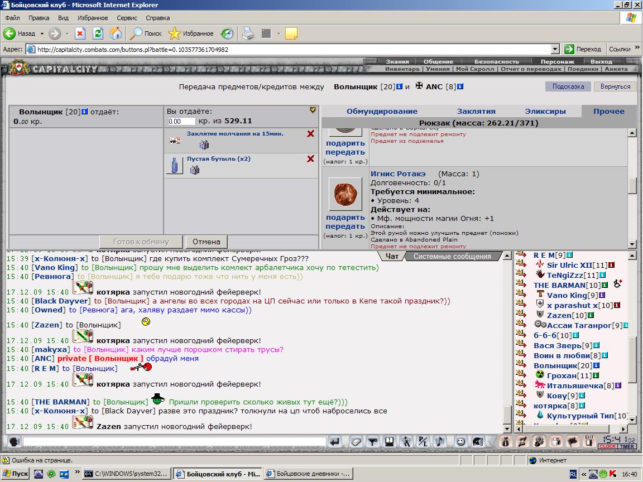Expand the Quick Launch overflow chevron

(76, 472)
